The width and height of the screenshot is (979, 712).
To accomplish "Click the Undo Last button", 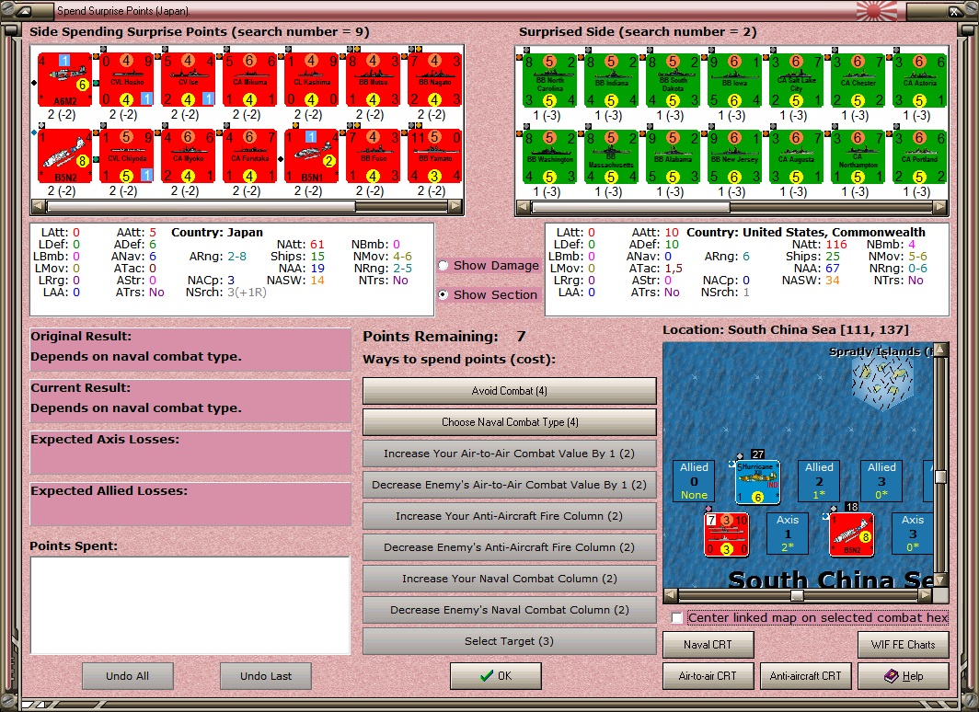I will point(266,676).
